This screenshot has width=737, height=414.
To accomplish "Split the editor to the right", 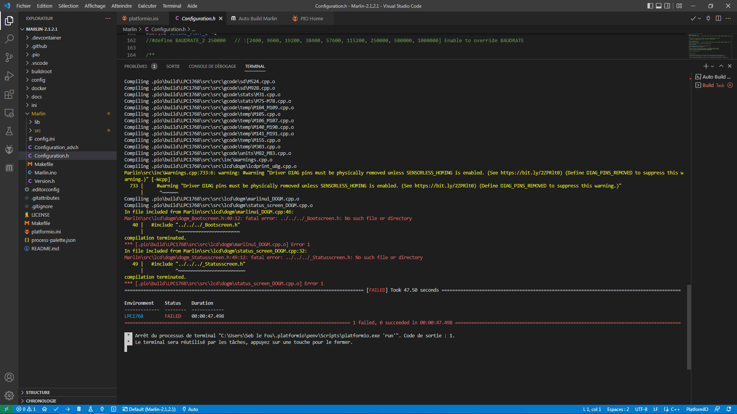I will 718,18.
